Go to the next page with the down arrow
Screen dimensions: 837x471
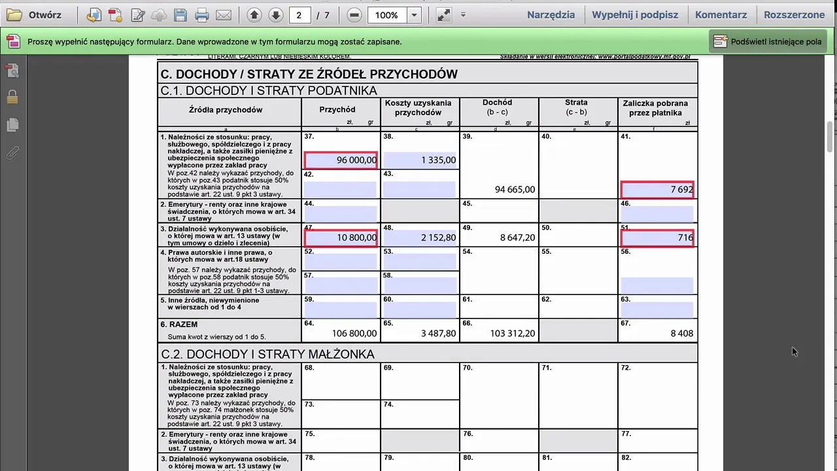click(276, 15)
